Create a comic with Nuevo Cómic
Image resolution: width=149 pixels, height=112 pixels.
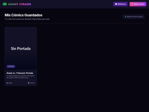click(x=138, y=4)
